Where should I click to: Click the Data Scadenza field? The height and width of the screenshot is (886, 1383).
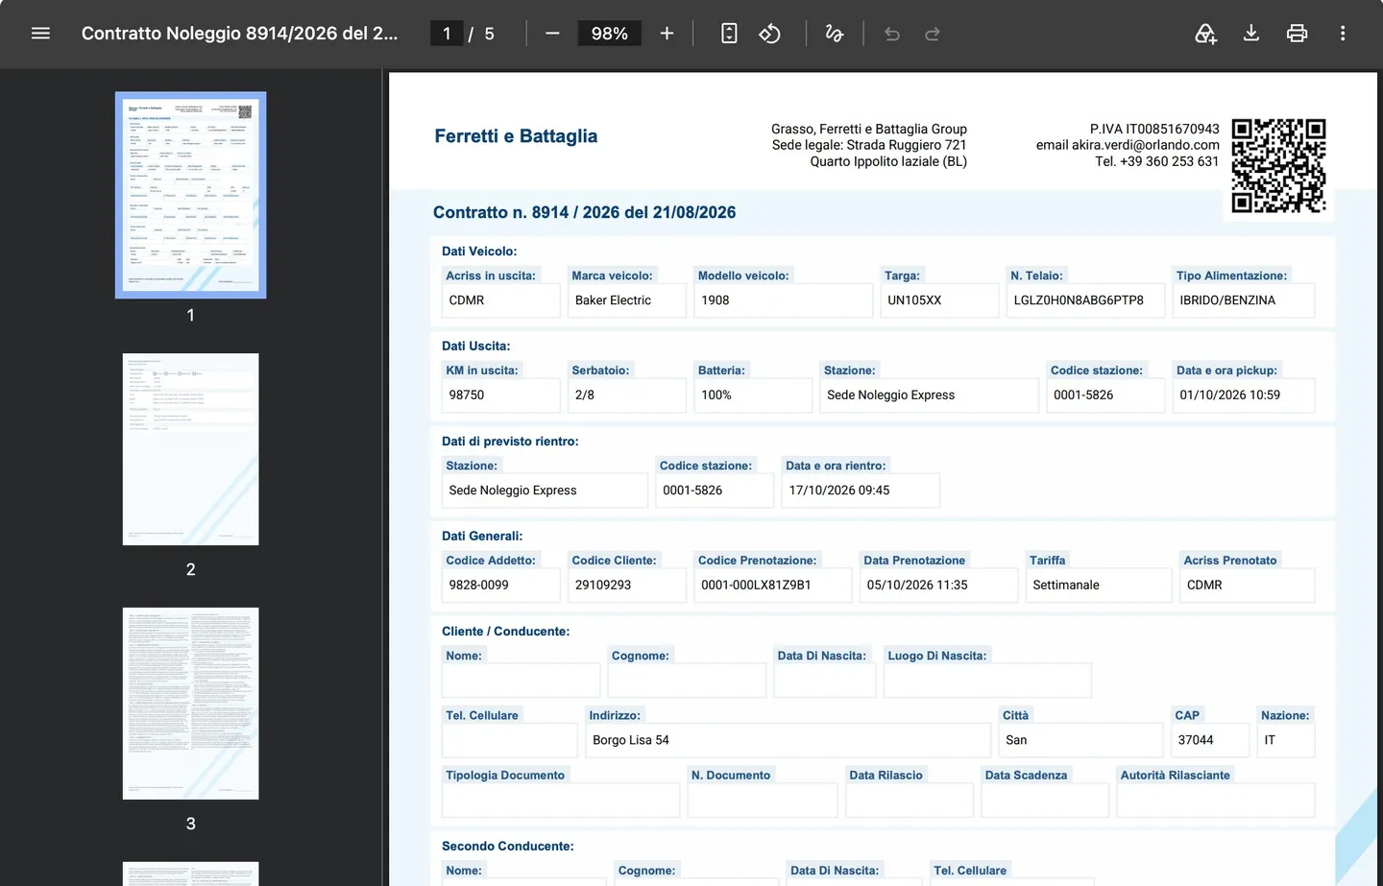pos(1045,800)
